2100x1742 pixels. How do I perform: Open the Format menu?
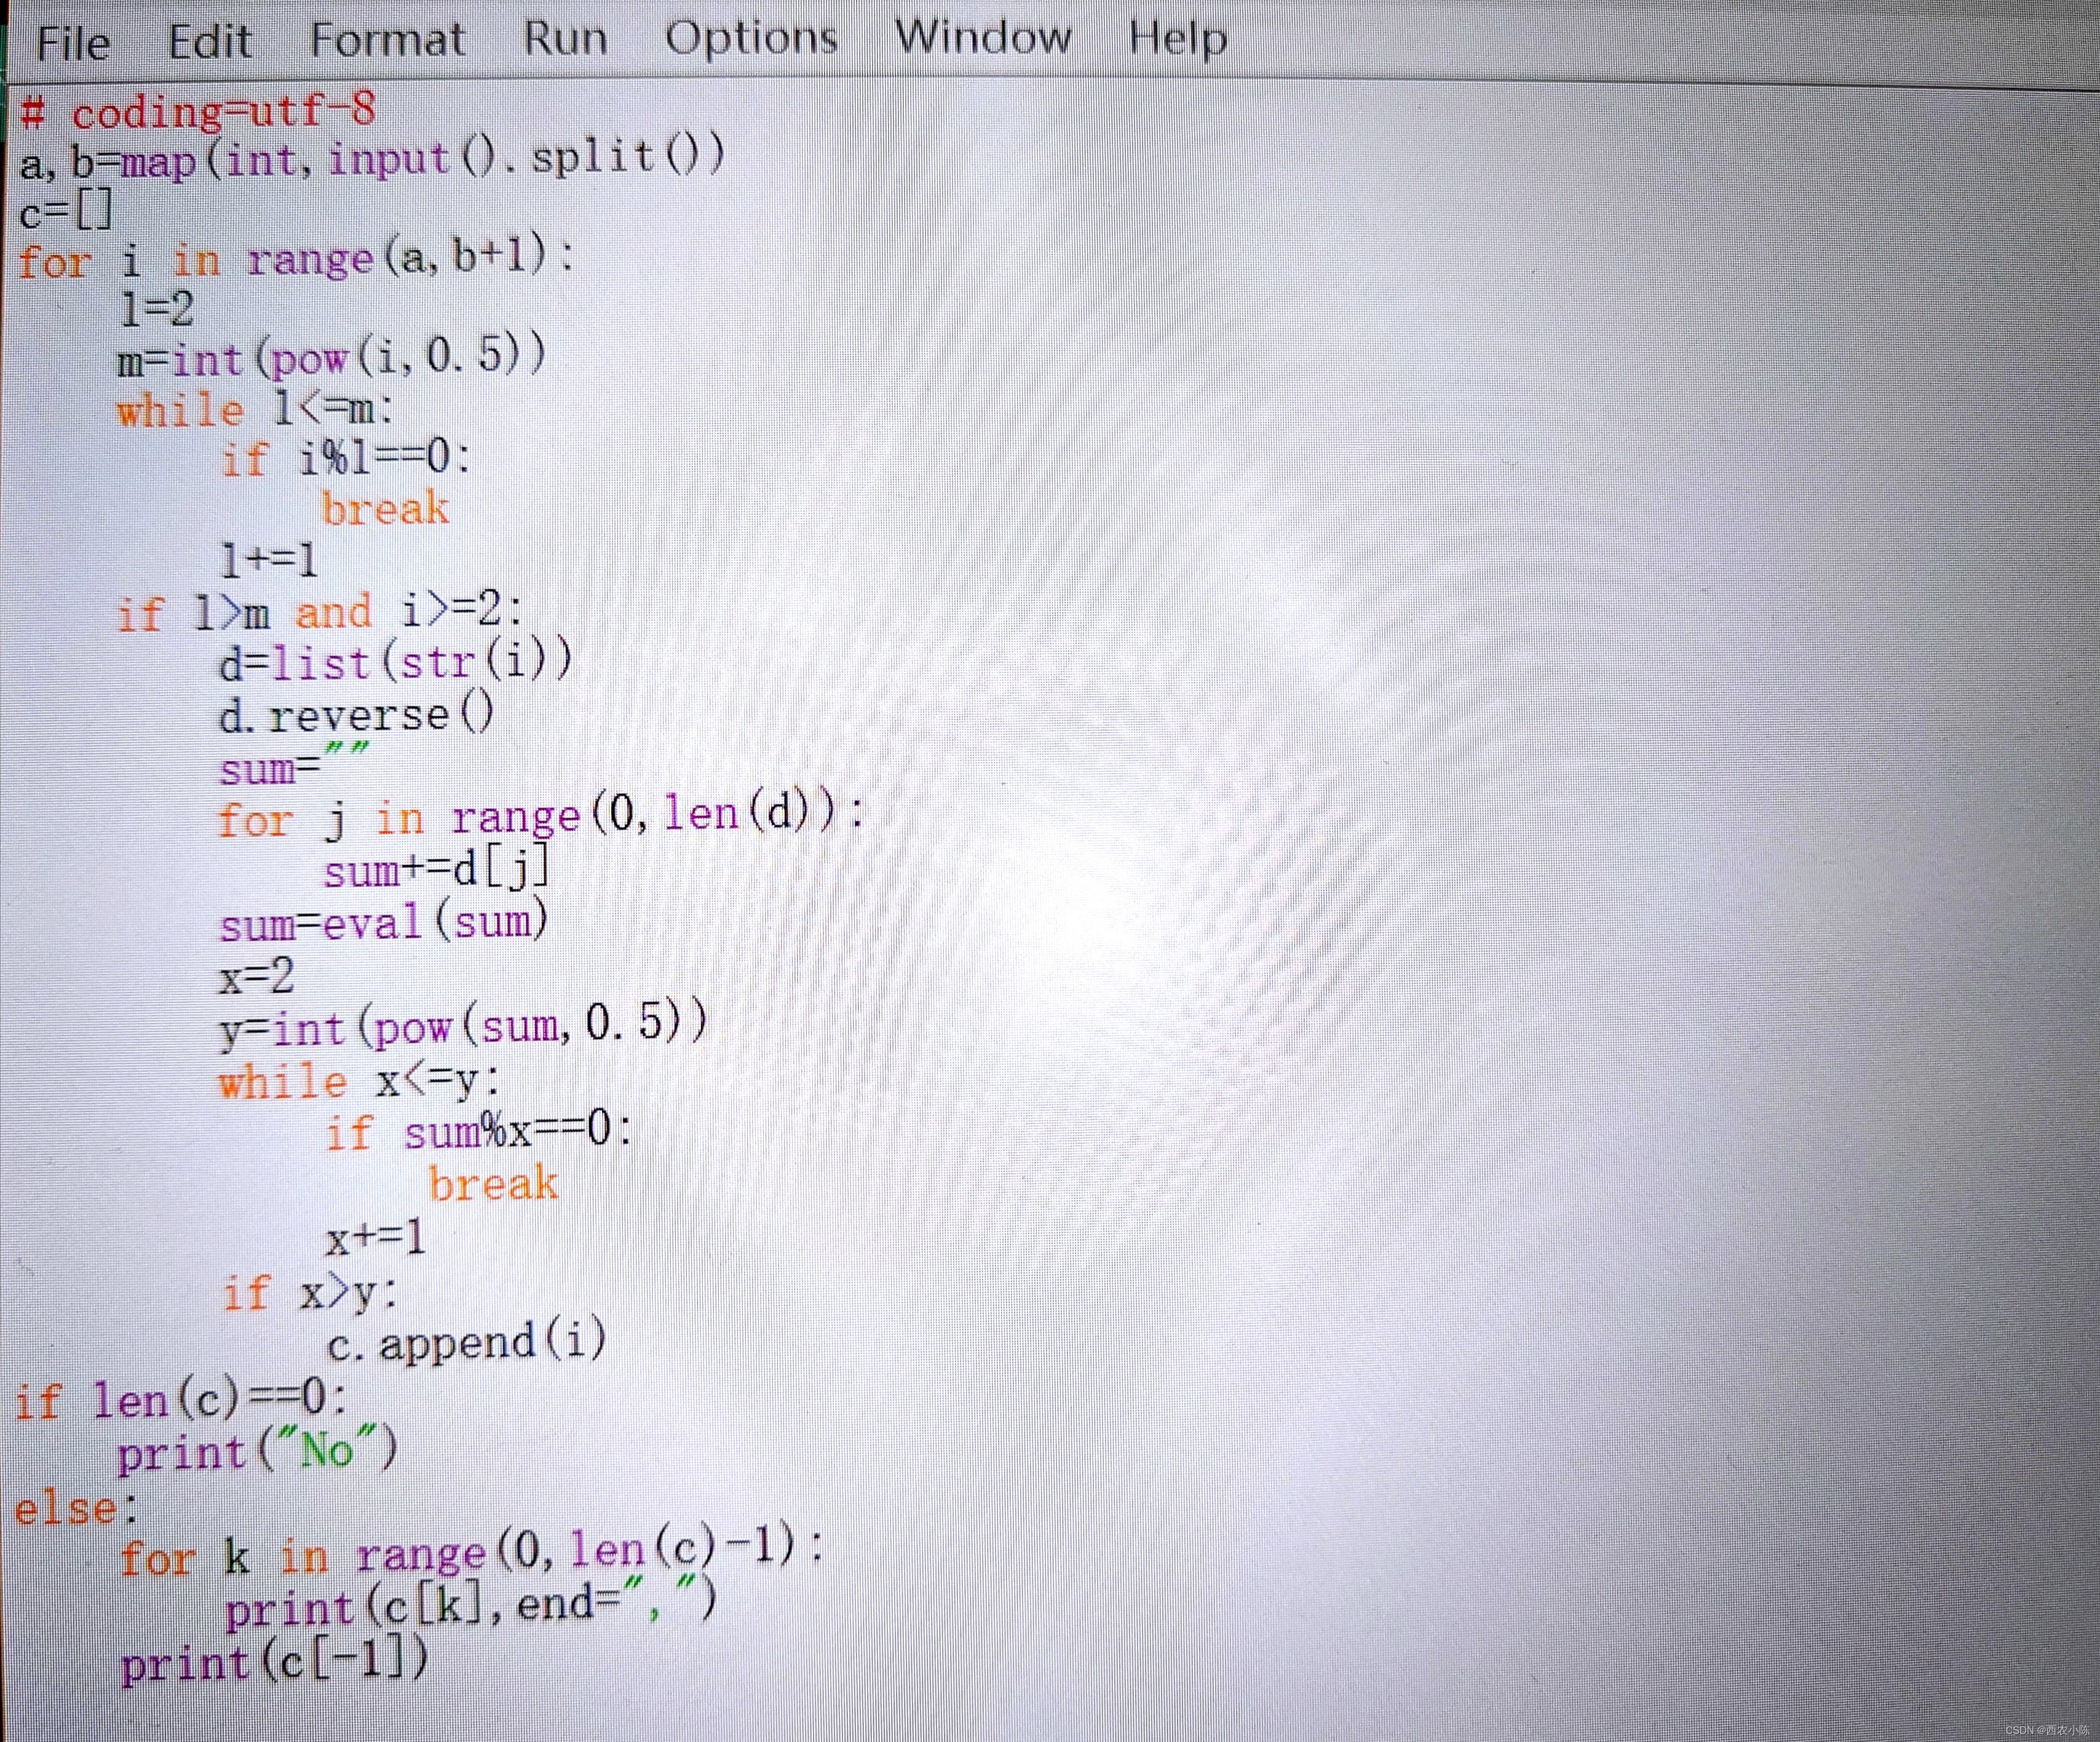387,40
